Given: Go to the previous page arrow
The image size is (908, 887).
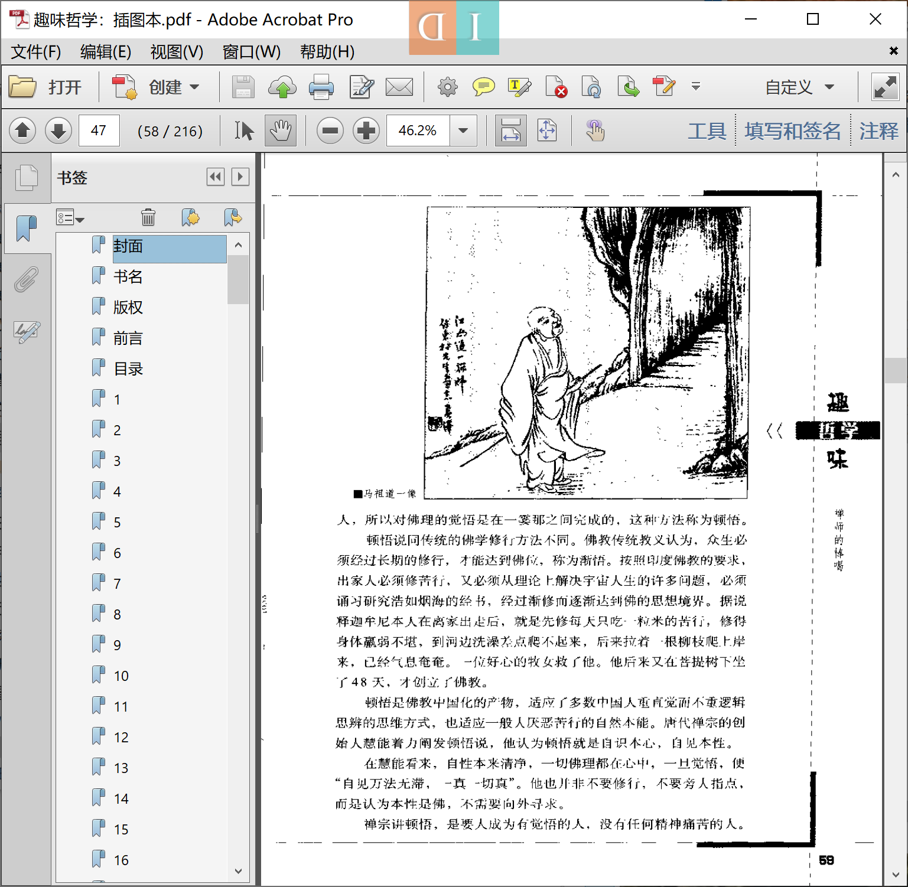Looking at the screenshot, I should pyautogui.click(x=22, y=131).
